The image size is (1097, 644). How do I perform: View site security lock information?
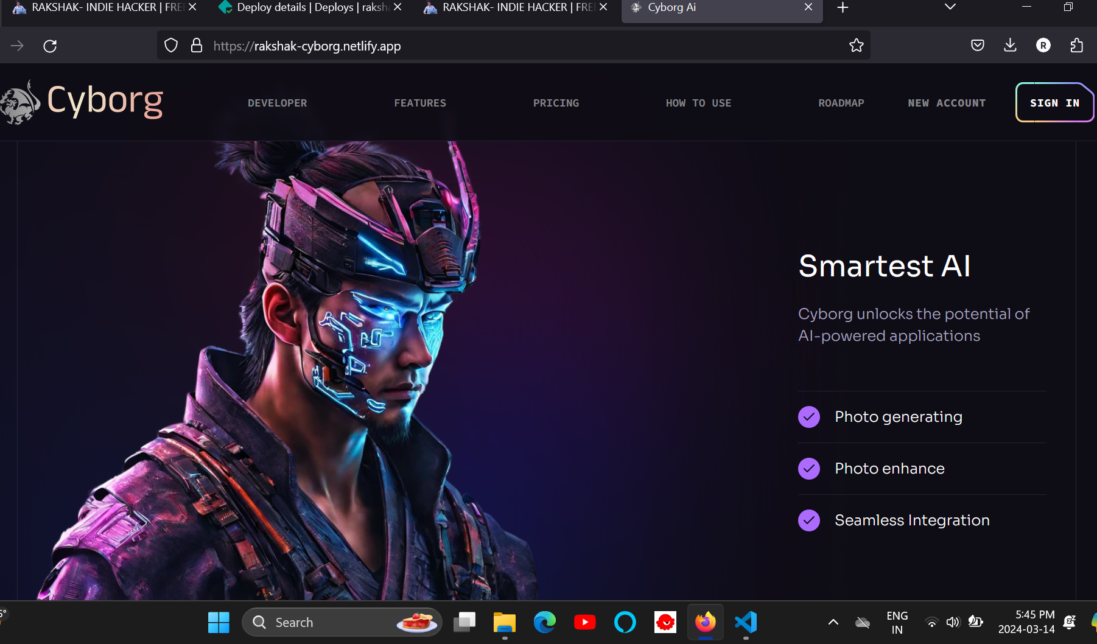tap(197, 46)
